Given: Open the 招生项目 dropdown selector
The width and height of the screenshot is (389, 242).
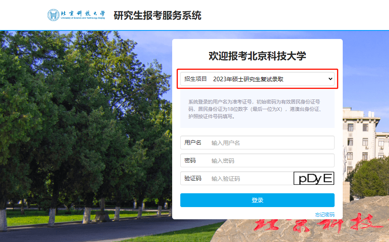Looking at the screenshot, I should (257, 79).
